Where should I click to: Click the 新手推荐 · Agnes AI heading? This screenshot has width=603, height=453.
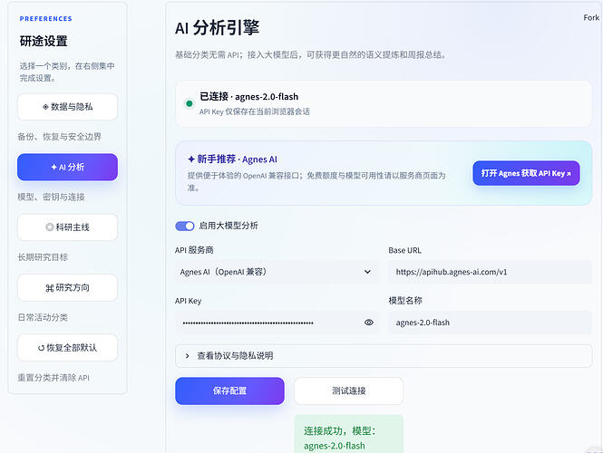coord(232,159)
